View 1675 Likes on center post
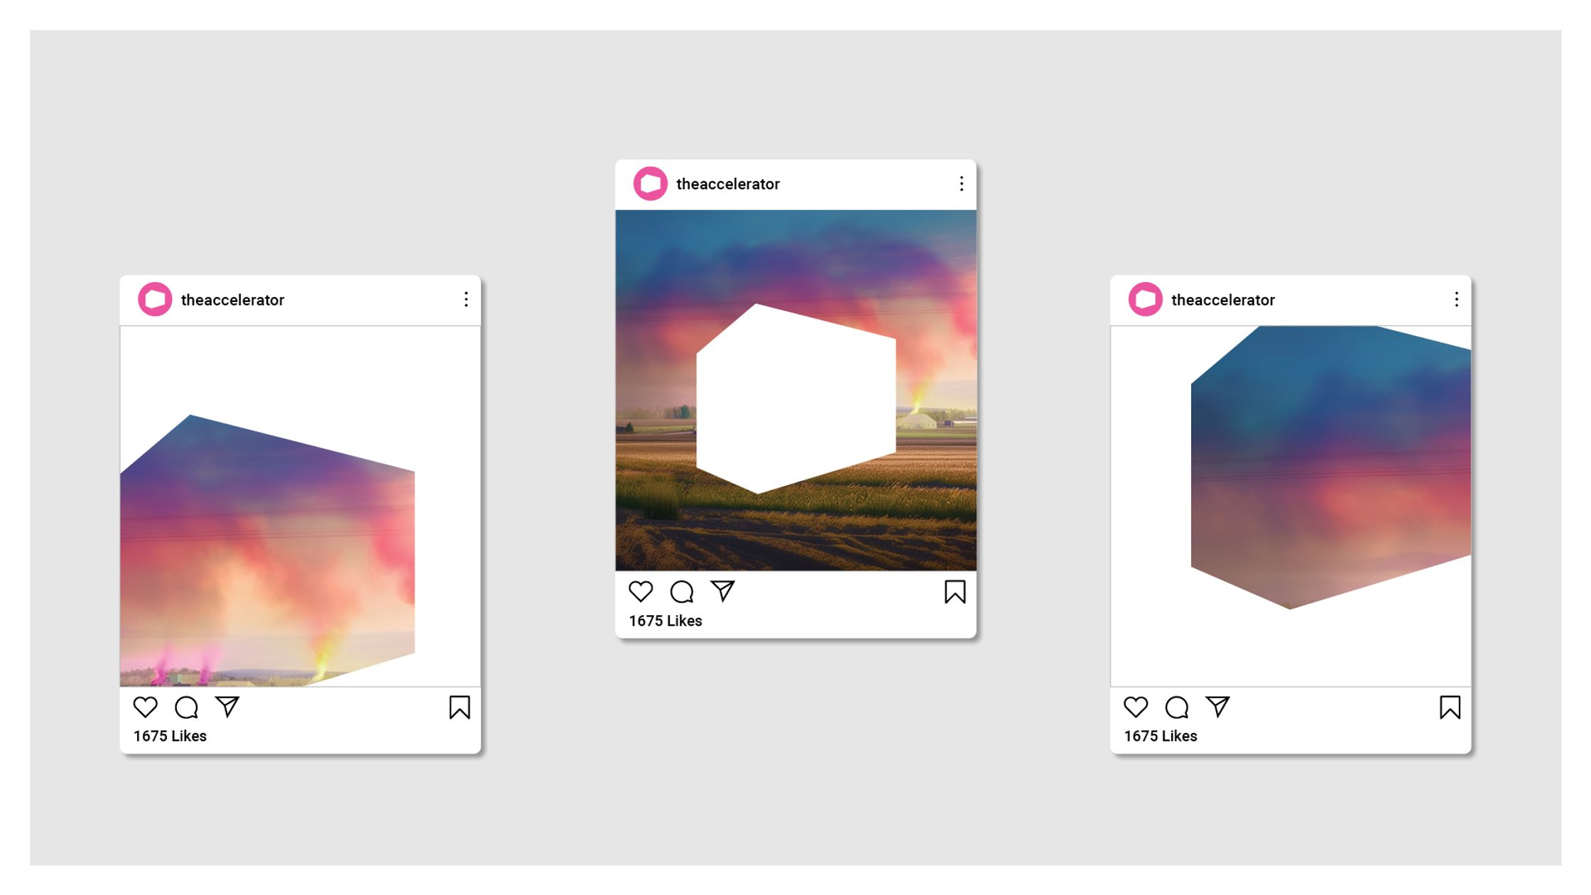The width and height of the screenshot is (1591, 895). click(x=666, y=621)
